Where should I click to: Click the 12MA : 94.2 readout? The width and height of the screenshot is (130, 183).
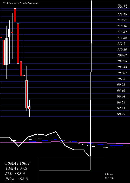17,169
